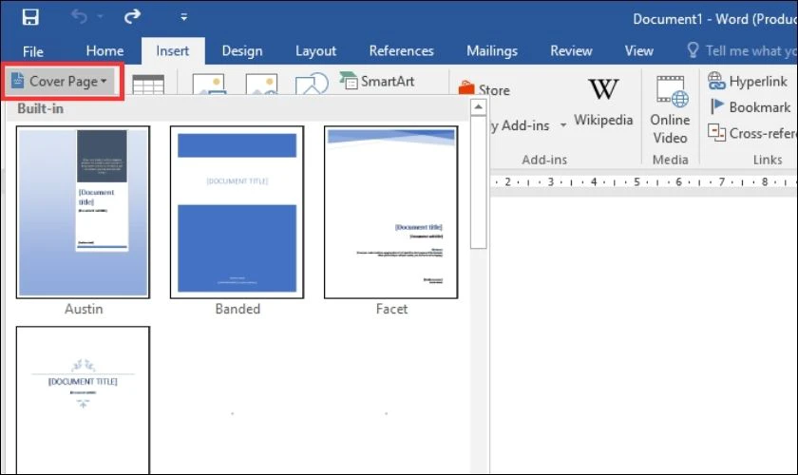Expand the My Add-ins dropdown arrow
This screenshot has width=798, height=475.
point(563,125)
